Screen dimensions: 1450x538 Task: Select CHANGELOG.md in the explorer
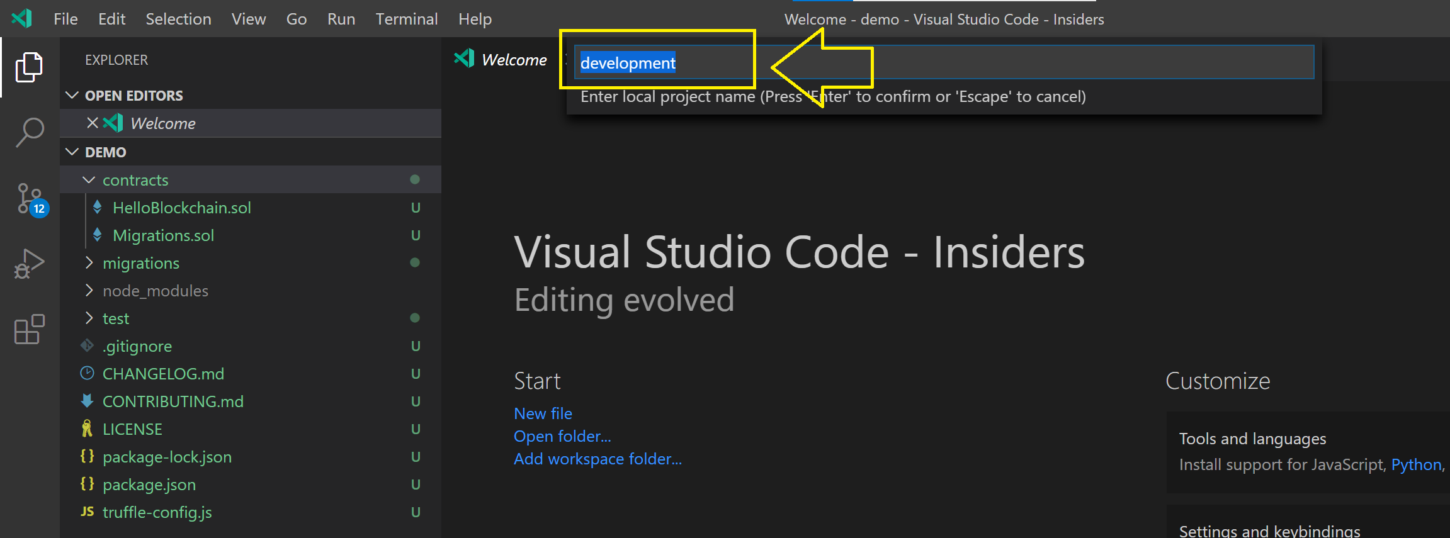click(x=163, y=374)
